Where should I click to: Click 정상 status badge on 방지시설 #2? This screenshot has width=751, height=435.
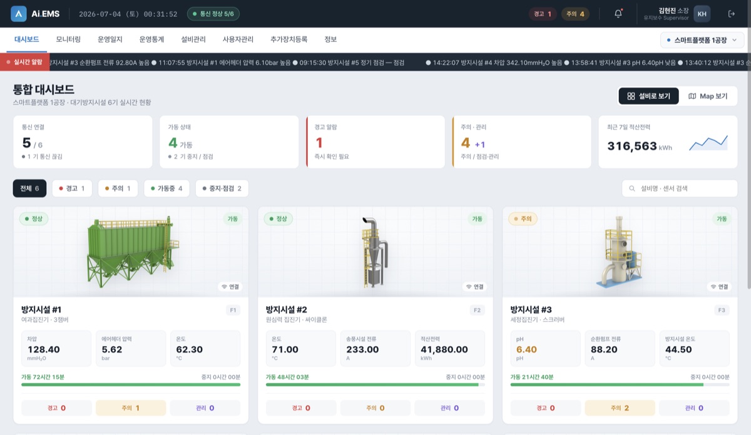coord(279,219)
